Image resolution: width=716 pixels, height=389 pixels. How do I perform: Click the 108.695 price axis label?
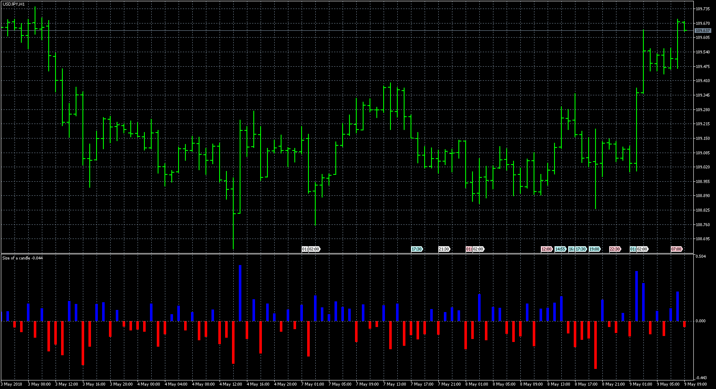point(703,239)
